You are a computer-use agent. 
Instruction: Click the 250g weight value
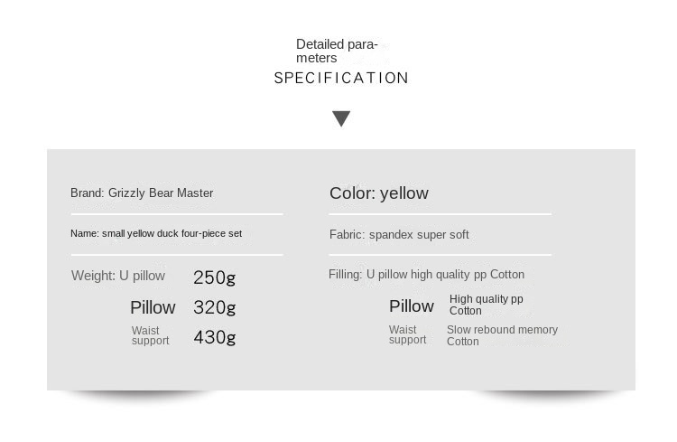(x=215, y=277)
